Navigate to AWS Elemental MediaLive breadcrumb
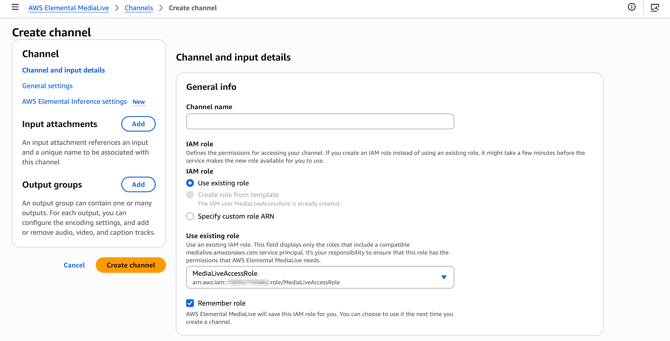The width and height of the screenshot is (670, 341). pos(68,8)
